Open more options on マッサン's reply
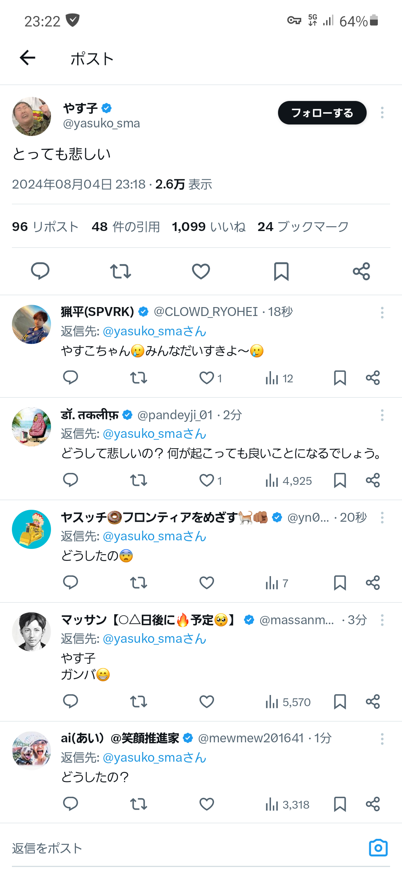This screenshot has height=872, width=402. (382, 620)
